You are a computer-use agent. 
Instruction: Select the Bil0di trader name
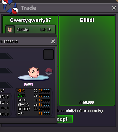click(x=87, y=20)
